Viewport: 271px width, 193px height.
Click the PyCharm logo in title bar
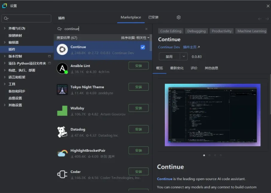[4, 6]
